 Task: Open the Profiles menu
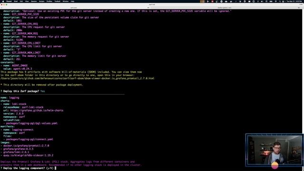coord(49,1)
